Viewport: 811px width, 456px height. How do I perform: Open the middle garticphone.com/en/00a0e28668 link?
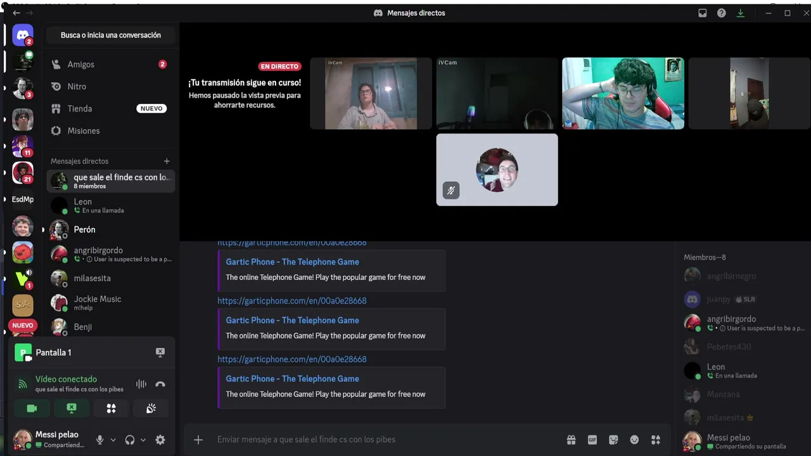point(292,301)
